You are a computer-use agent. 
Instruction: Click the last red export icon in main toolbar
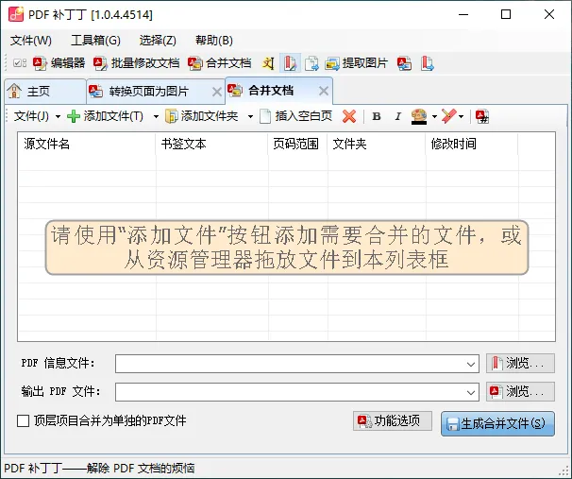click(428, 63)
